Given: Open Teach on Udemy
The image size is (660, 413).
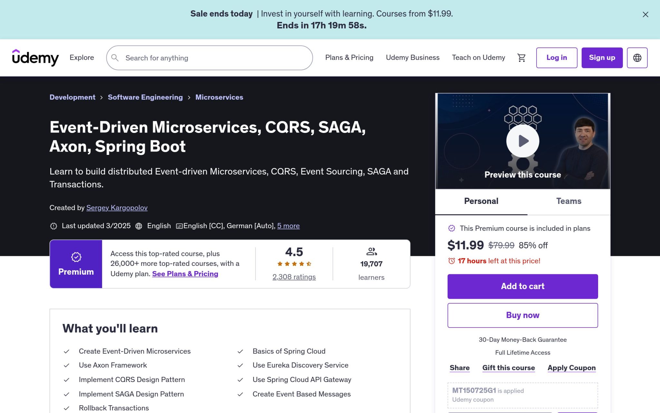Looking at the screenshot, I should click(478, 57).
